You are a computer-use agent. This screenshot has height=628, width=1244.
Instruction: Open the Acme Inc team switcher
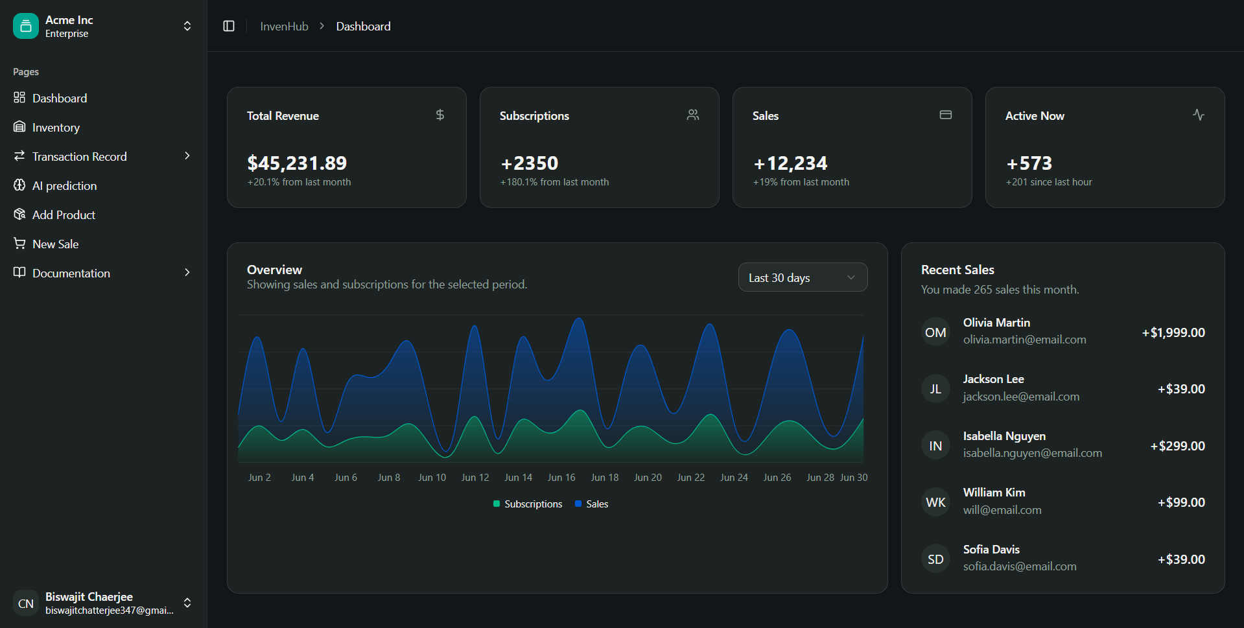coord(187,26)
